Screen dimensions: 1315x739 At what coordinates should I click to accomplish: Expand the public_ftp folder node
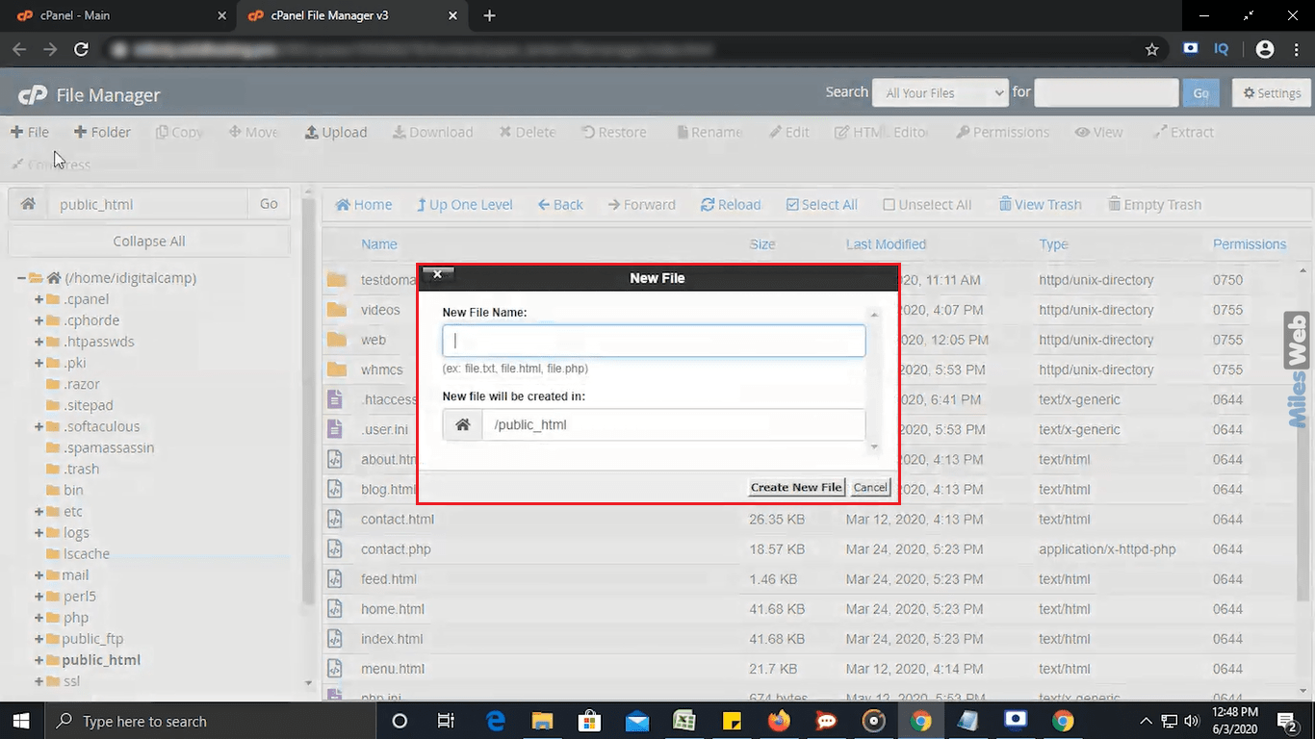click(x=39, y=638)
